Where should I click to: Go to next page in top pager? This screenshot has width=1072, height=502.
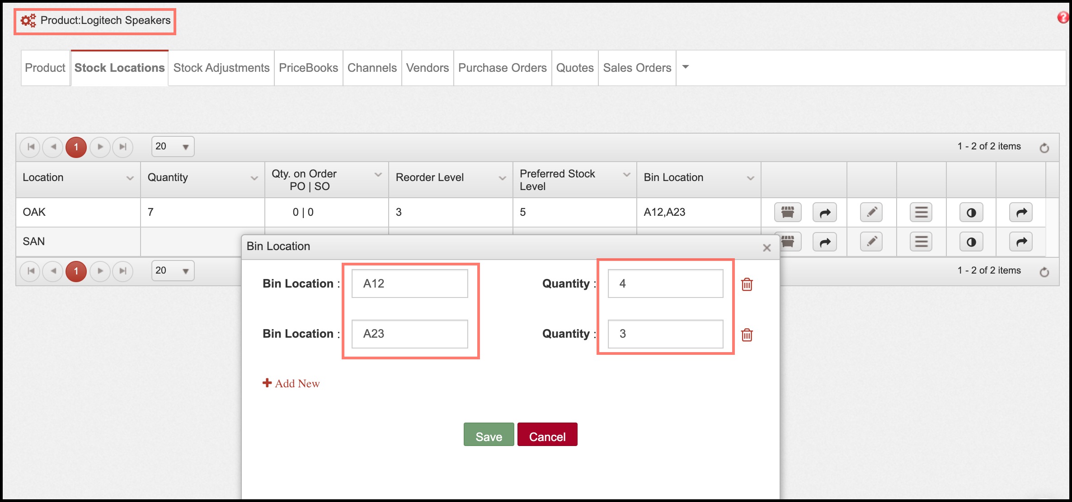coord(100,147)
